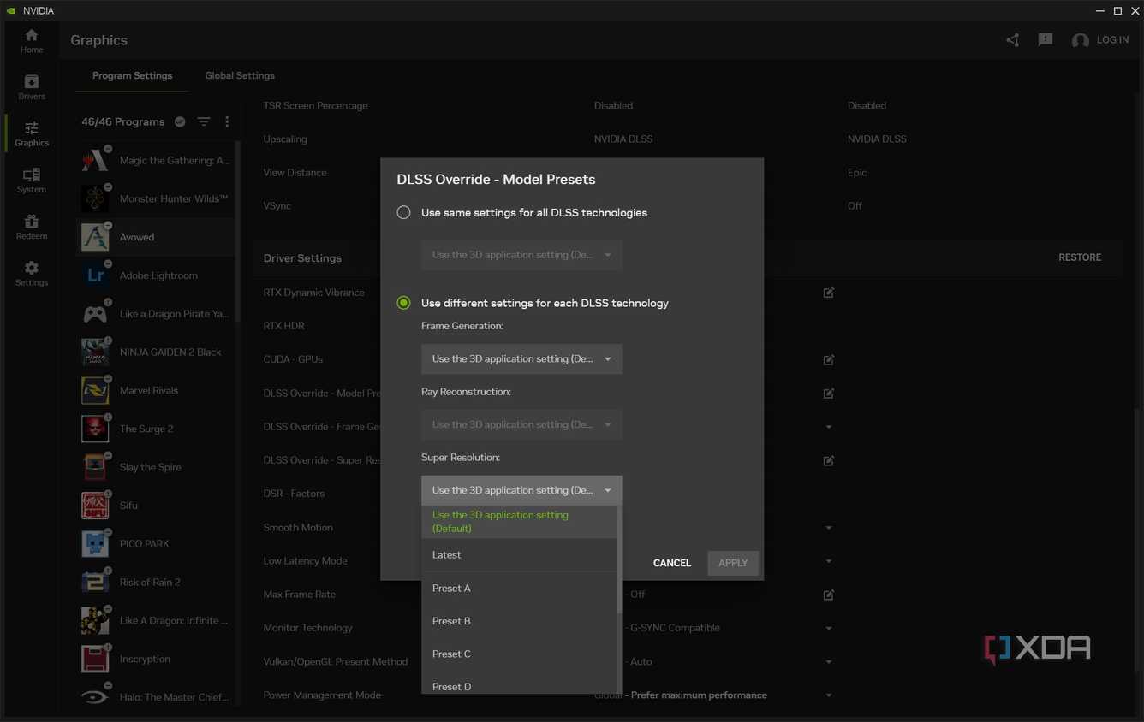Click RESTORE for Driver Settings
1144x722 pixels.
click(x=1080, y=257)
